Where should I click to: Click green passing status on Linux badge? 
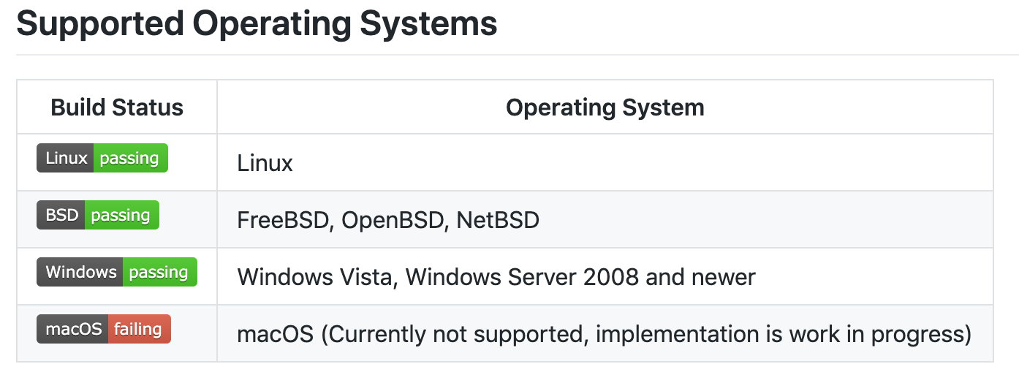pyautogui.click(x=130, y=158)
